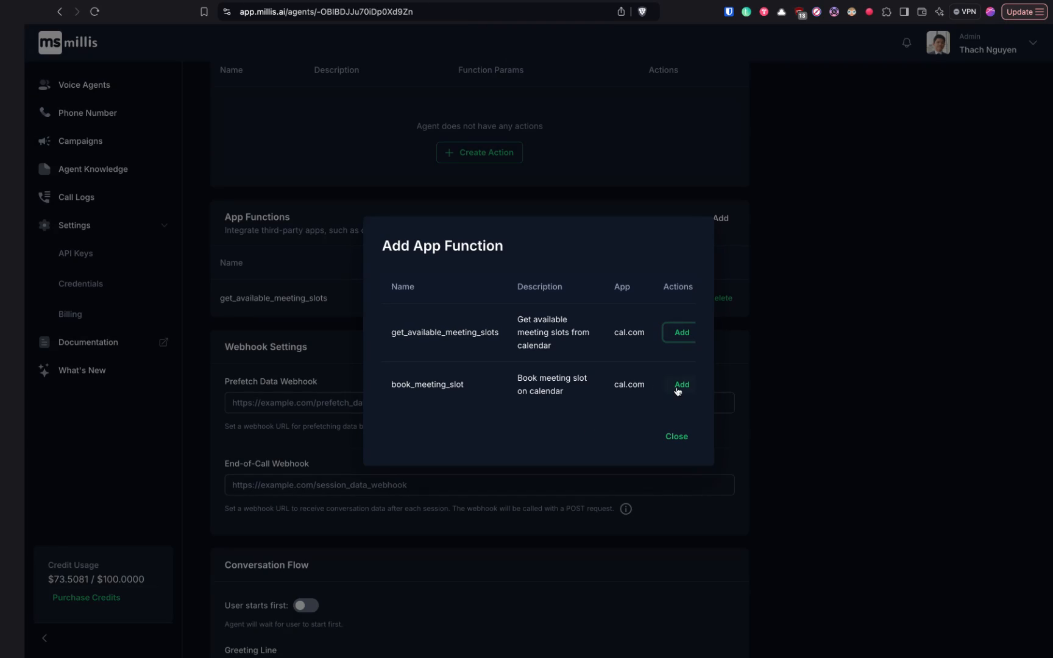
Task: Click the Settings gear icon
Action: tap(44, 225)
